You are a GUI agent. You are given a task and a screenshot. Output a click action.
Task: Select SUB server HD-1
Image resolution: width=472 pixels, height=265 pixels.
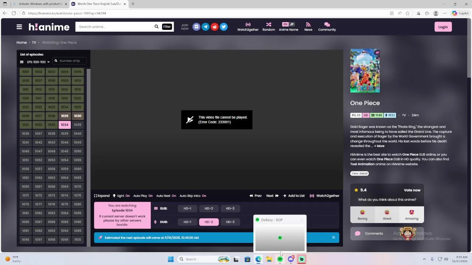tap(187, 208)
